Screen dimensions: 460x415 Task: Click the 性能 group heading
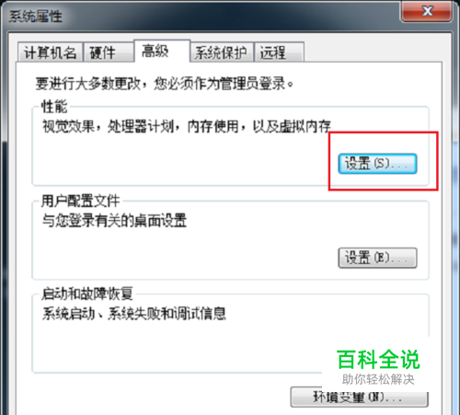click(x=54, y=107)
